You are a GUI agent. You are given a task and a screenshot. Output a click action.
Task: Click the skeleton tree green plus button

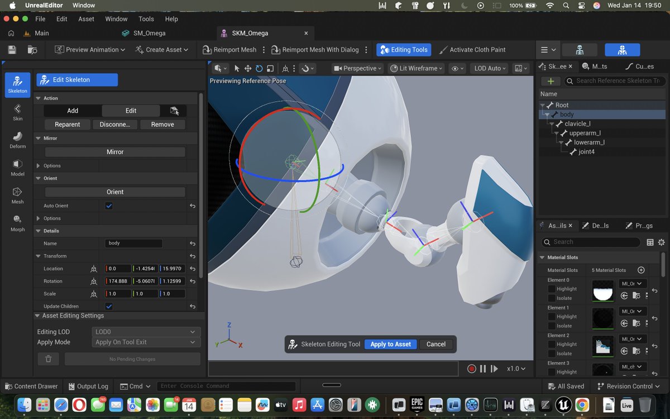pyautogui.click(x=551, y=81)
